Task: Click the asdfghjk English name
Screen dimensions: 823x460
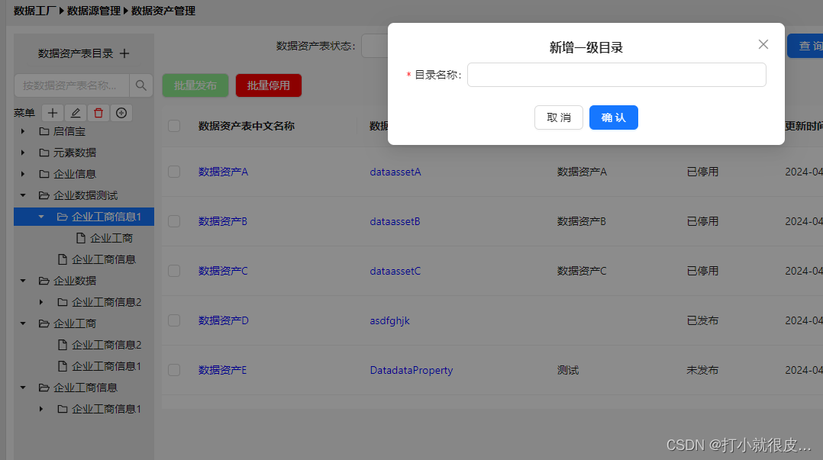Action: pyautogui.click(x=389, y=320)
